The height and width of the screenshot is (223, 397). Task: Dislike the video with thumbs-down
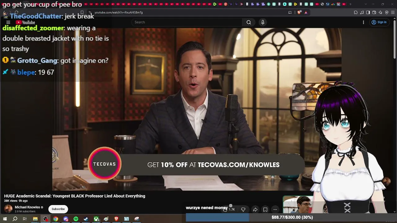[243, 210]
